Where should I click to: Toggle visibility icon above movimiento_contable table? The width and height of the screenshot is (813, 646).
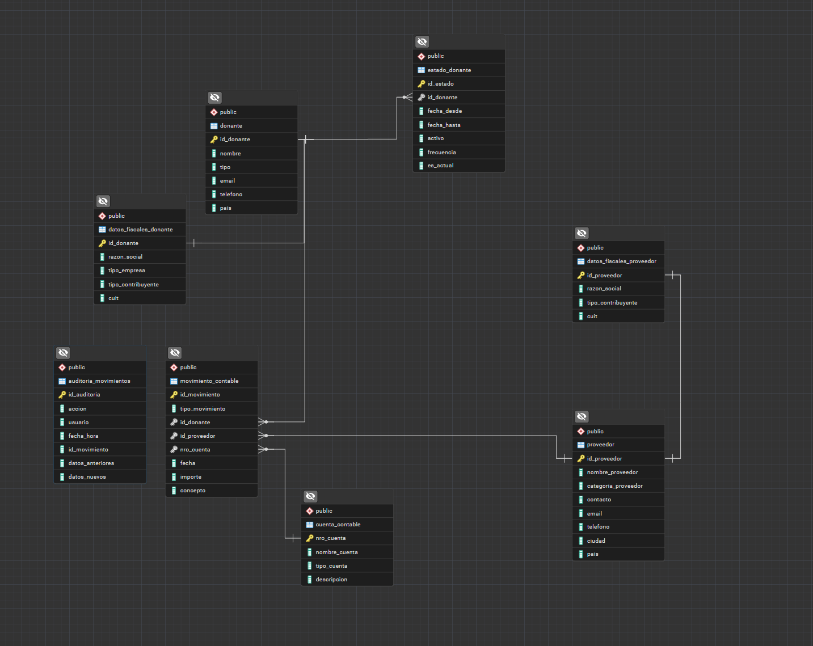coord(175,353)
